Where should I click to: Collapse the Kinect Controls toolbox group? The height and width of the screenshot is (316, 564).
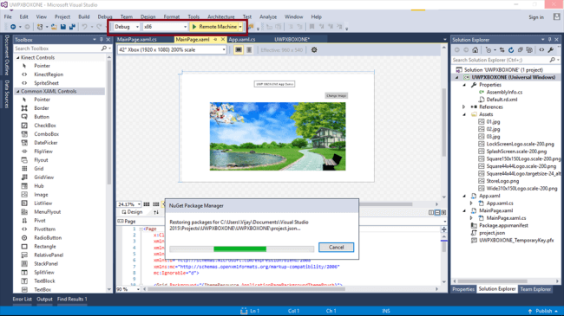(x=17, y=57)
